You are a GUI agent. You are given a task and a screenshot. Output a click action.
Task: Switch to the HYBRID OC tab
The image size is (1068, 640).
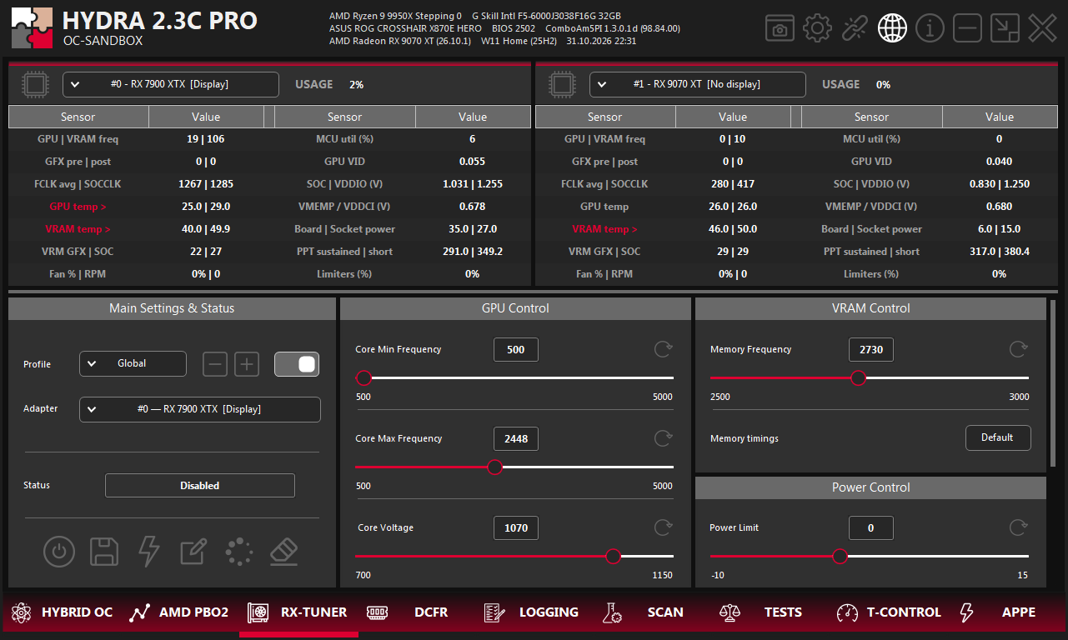pyautogui.click(x=62, y=612)
